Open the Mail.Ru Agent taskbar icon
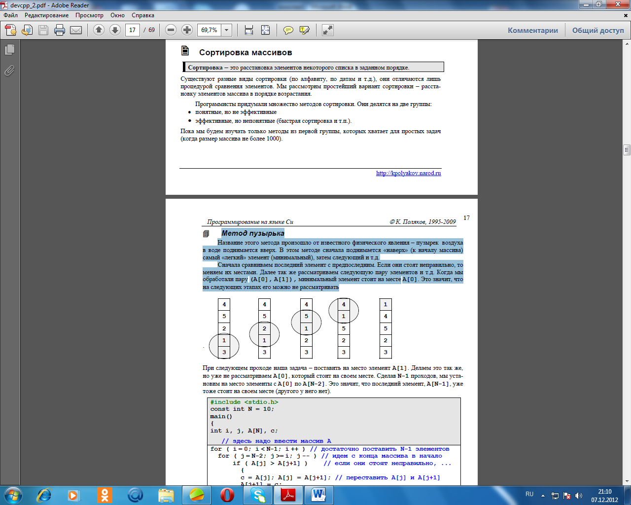 tap(135, 495)
